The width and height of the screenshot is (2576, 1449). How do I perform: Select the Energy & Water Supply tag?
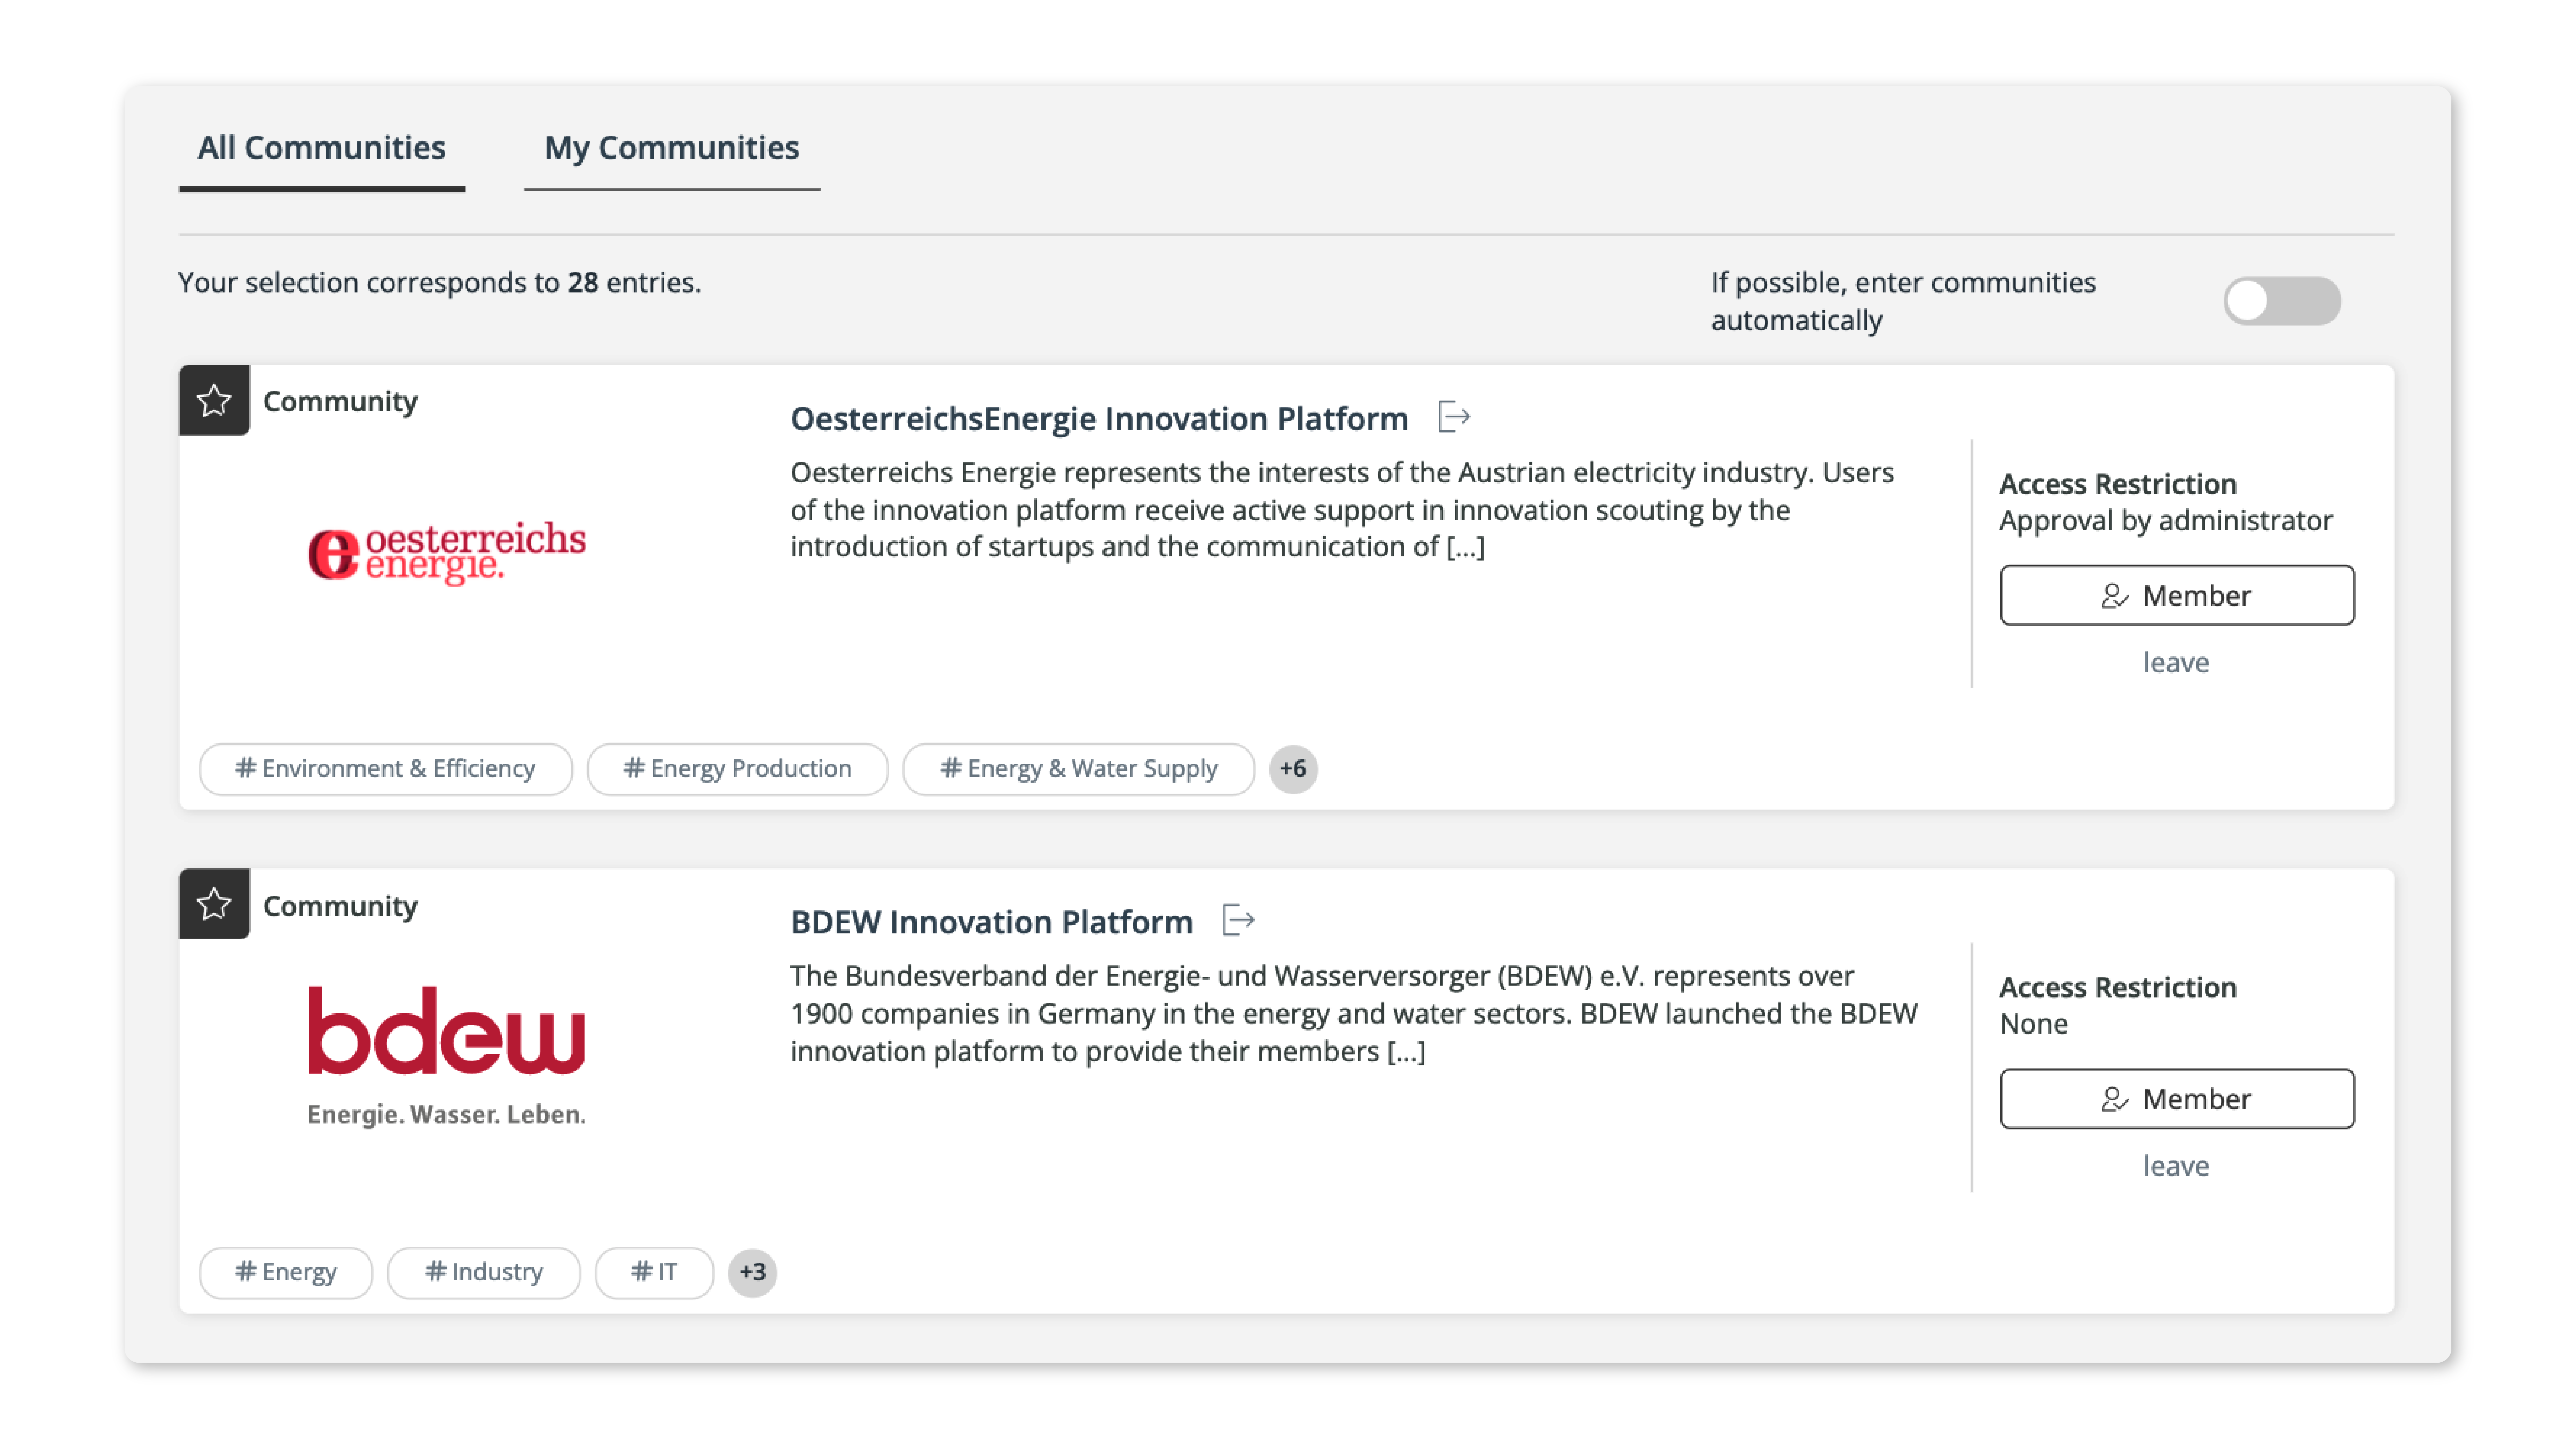(1079, 769)
